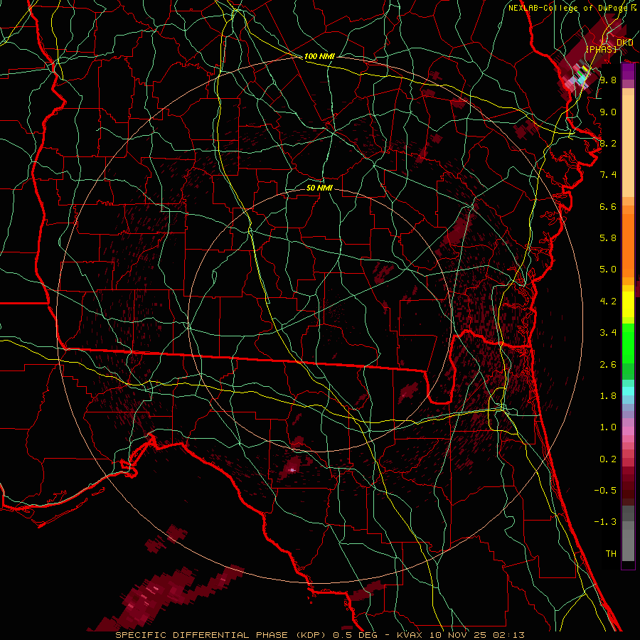This screenshot has height=640, width=640.
Task: Click the 100 NMI range ring label
Action: pyautogui.click(x=319, y=56)
